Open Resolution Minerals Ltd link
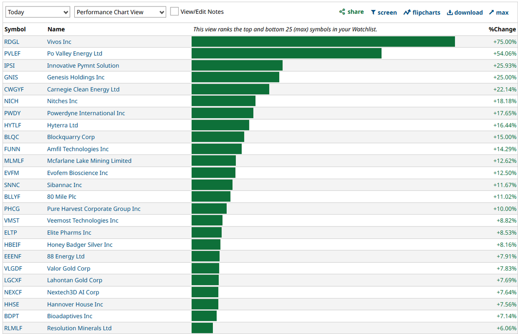 tap(79, 328)
